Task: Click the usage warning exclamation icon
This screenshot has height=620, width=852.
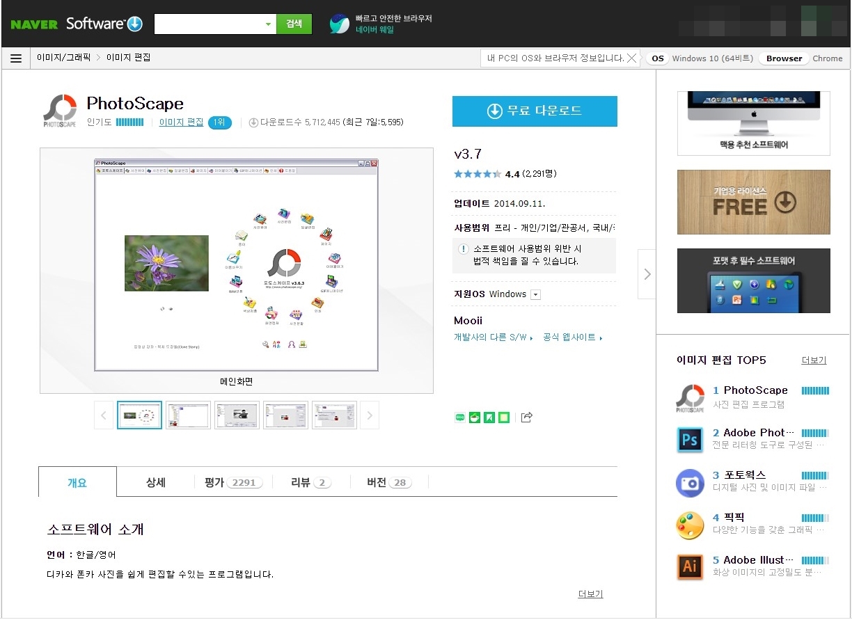Action: click(464, 249)
